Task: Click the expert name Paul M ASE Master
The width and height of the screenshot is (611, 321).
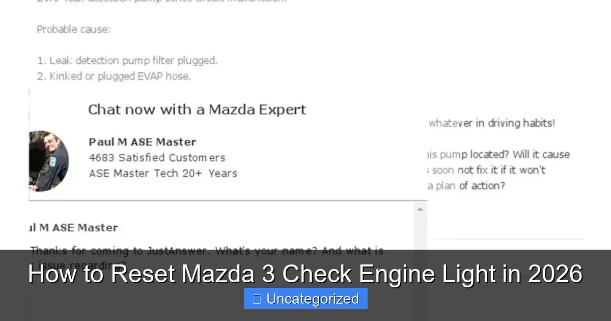Action: 142,142
